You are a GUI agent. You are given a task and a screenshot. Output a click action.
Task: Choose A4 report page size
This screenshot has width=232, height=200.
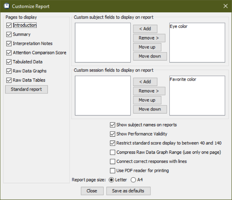[133, 180]
